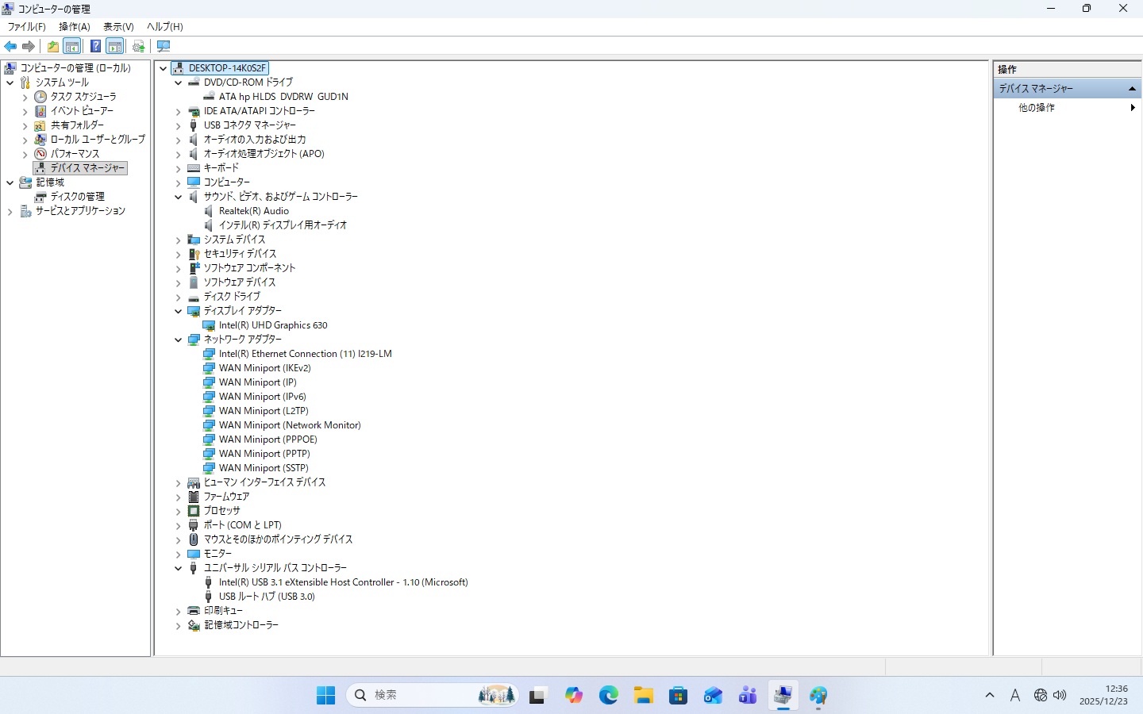The image size is (1143, 714).
Task: Open the 他の操作 submenu in actions pane
Action: click(x=1037, y=107)
